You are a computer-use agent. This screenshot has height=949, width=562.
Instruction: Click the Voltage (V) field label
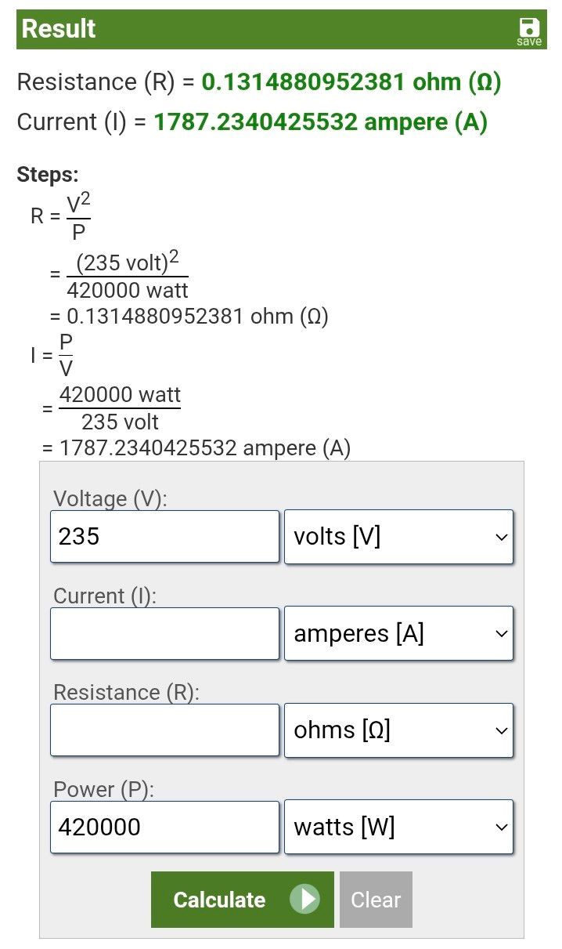tap(110, 499)
